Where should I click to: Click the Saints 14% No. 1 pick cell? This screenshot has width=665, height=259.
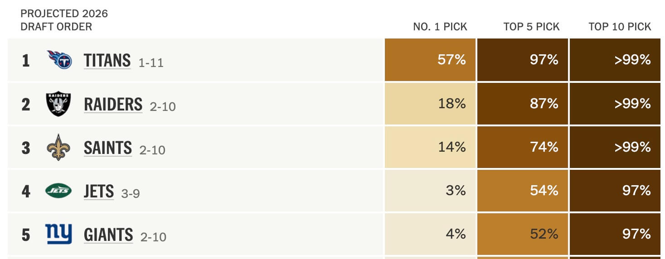430,147
